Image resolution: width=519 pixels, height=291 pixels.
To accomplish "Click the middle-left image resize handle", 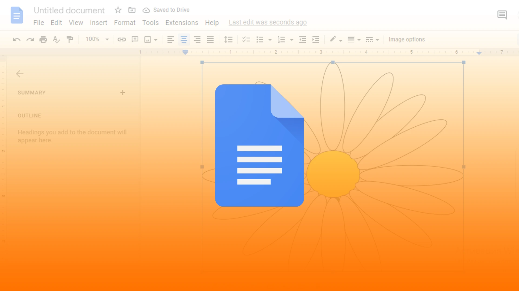I will coord(202,167).
